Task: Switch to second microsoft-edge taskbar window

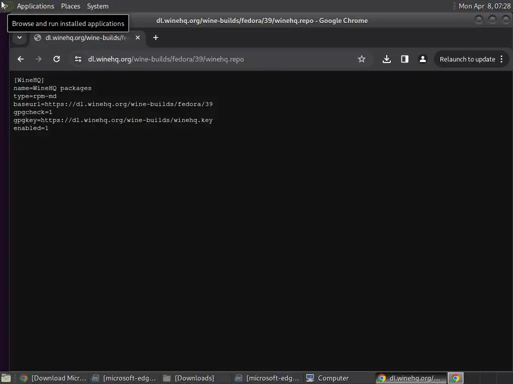Action: pyautogui.click(x=268, y=378)
